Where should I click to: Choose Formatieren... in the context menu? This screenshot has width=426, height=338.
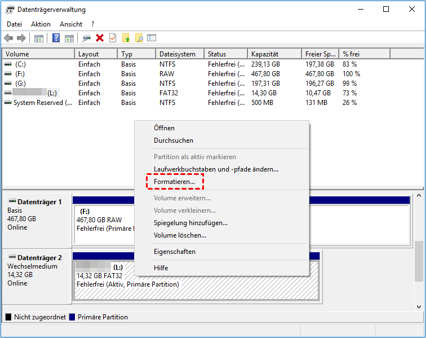tap(174, 182)
